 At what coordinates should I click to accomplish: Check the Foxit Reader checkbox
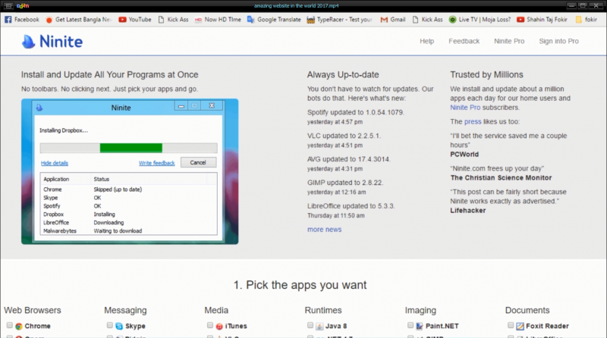point(511,325)
